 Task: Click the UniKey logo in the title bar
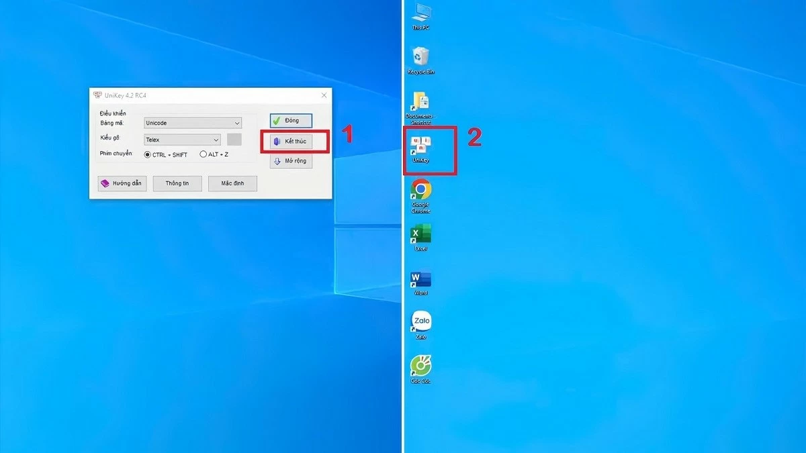(x=98, y=95)
